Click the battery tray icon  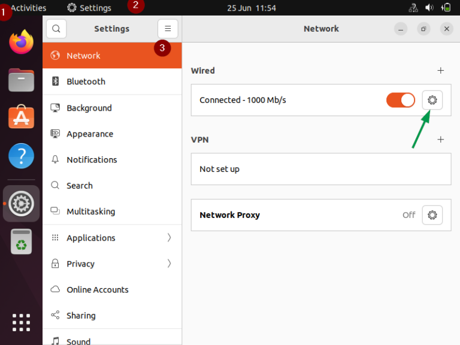(x=446, y=8)
